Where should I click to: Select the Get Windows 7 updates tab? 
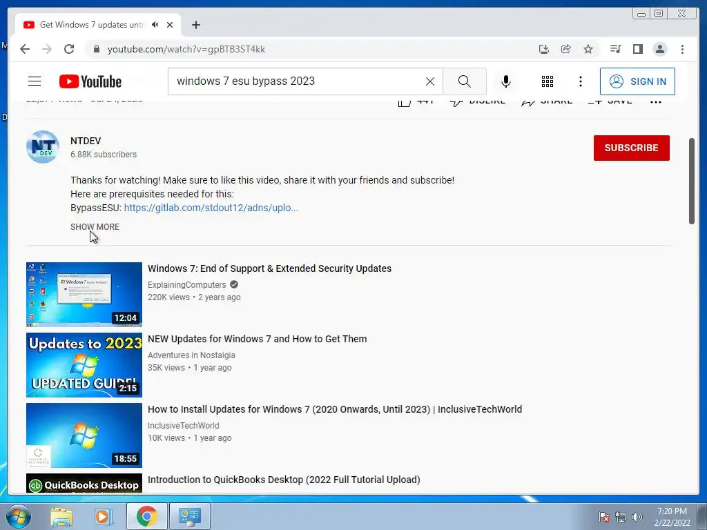(x=98, y=25)
